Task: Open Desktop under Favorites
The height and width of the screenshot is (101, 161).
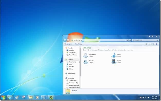Action: pyautogui.click(x=71, y=50)
